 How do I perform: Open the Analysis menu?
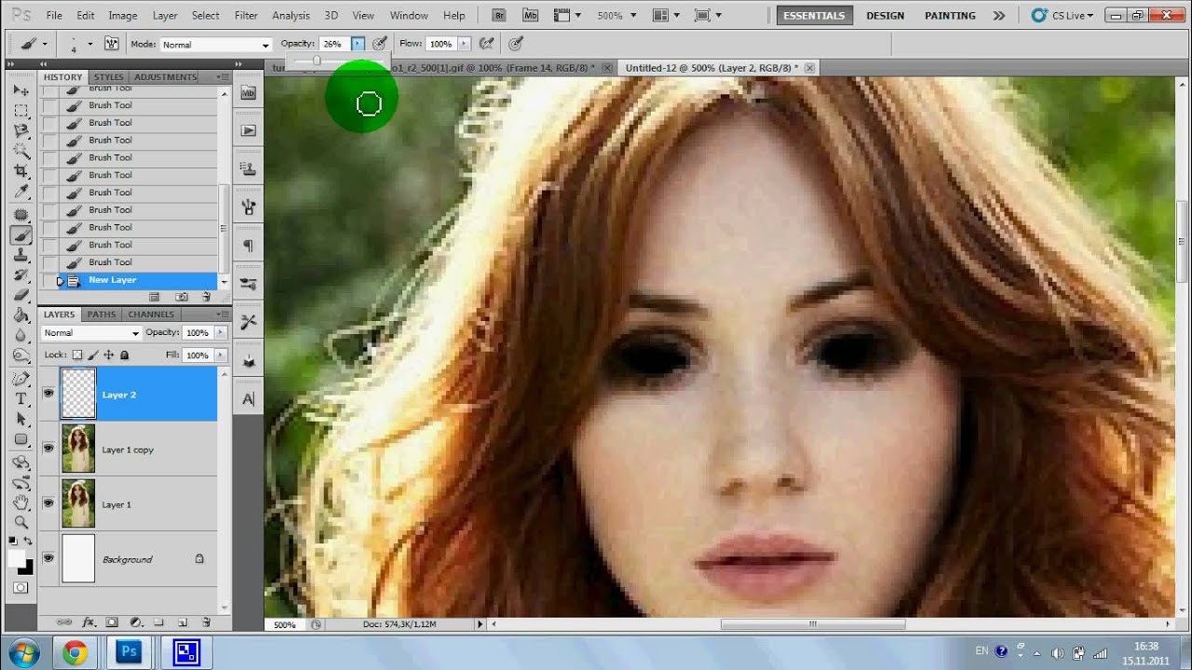click(x=291, y=16)
